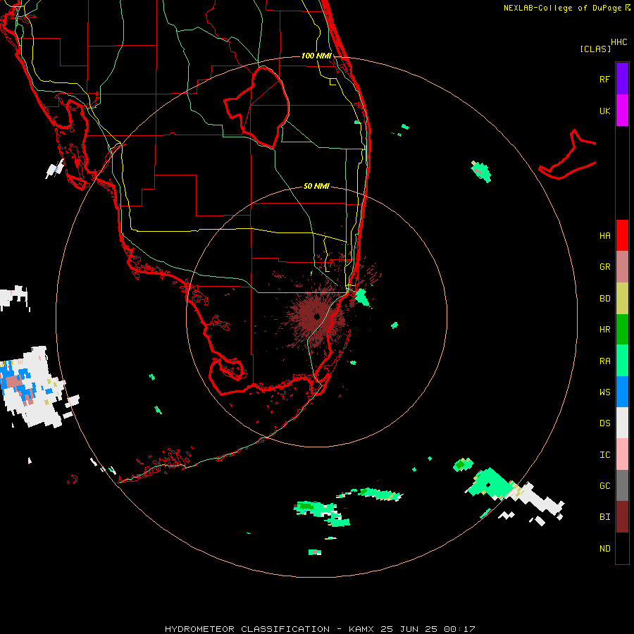Click the BD legend label
Screen dimensions: 634x634
[604, 298]
